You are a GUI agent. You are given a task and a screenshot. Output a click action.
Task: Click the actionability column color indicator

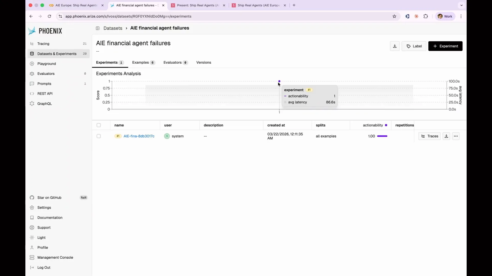pos(386,125)
